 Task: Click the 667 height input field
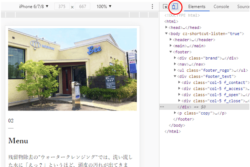pyautogui.click(x=82, y=7)
